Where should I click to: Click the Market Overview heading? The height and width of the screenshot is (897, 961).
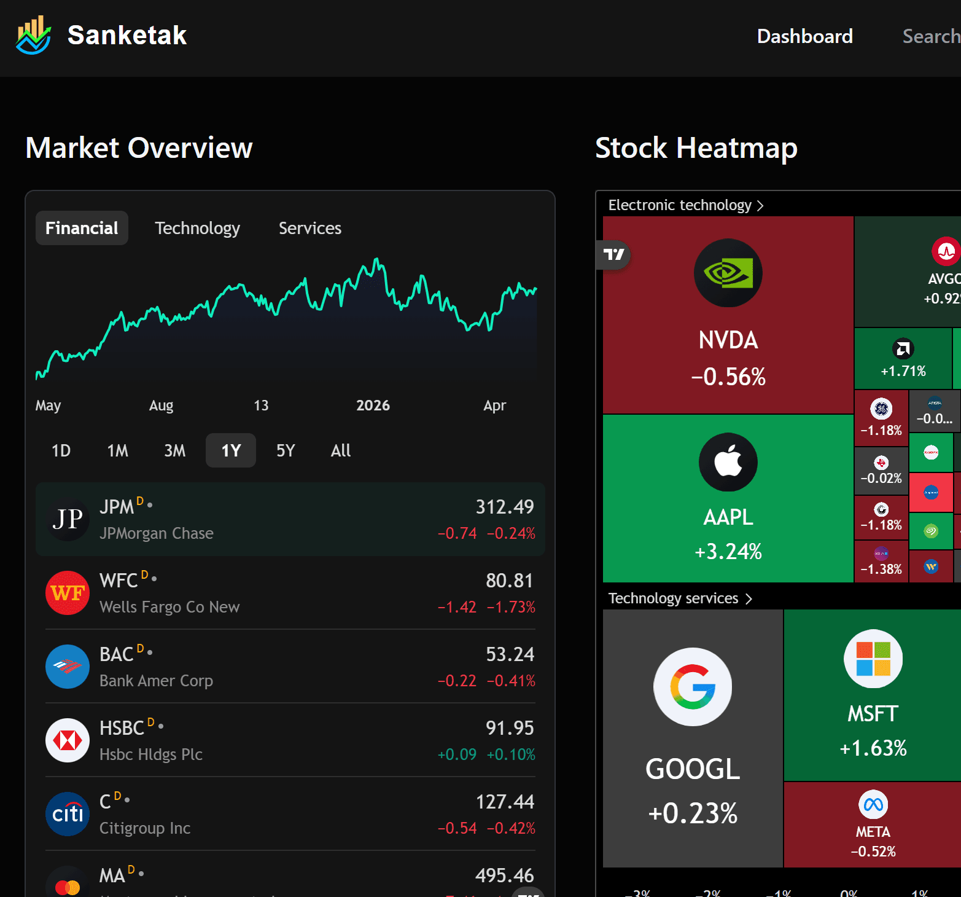click(139, 148)
